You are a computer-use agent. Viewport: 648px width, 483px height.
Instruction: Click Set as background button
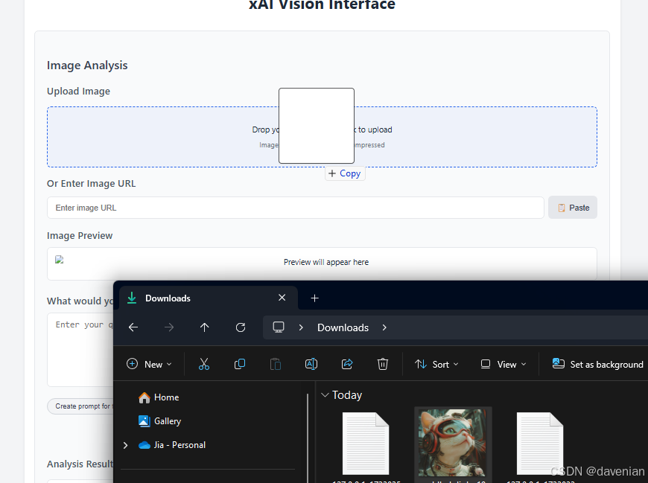pos(597,364)
